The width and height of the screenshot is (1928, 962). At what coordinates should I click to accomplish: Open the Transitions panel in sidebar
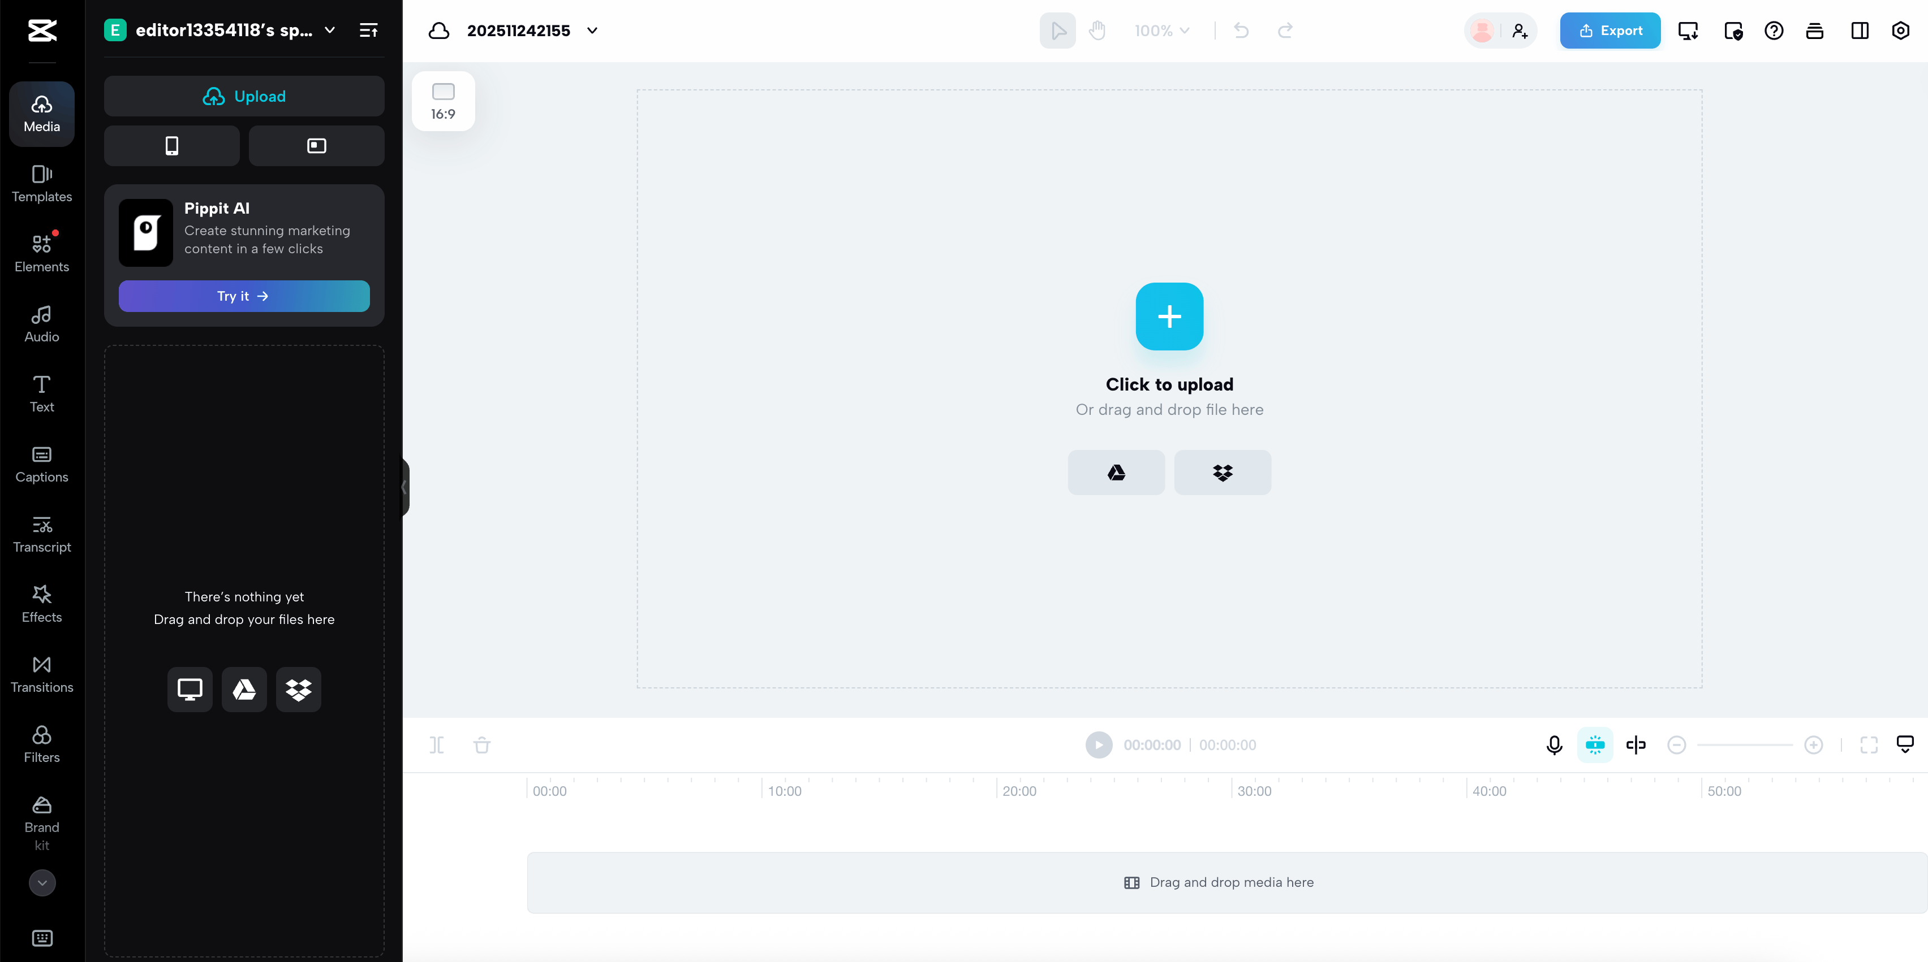click(x=42, y=674)
